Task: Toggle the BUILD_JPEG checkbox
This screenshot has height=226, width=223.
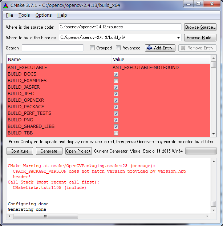Action: click(116, 94)
